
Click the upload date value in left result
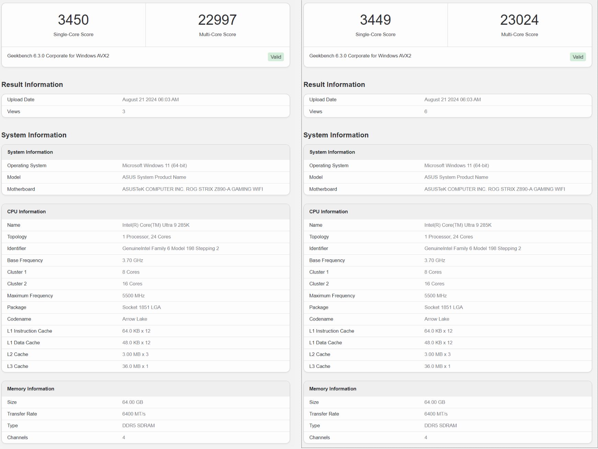[150, 100]
